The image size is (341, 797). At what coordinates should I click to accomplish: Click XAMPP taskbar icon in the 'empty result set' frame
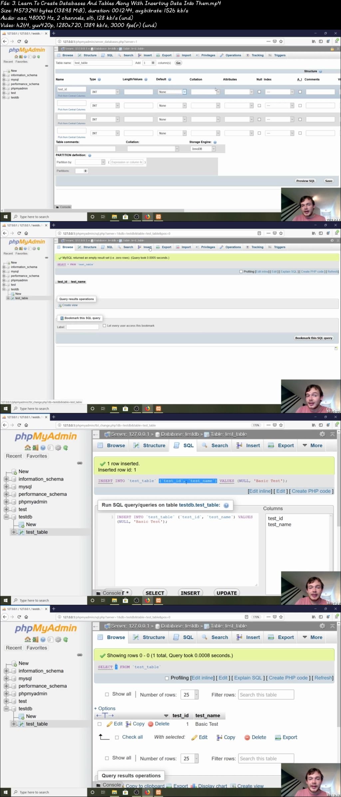159,409
